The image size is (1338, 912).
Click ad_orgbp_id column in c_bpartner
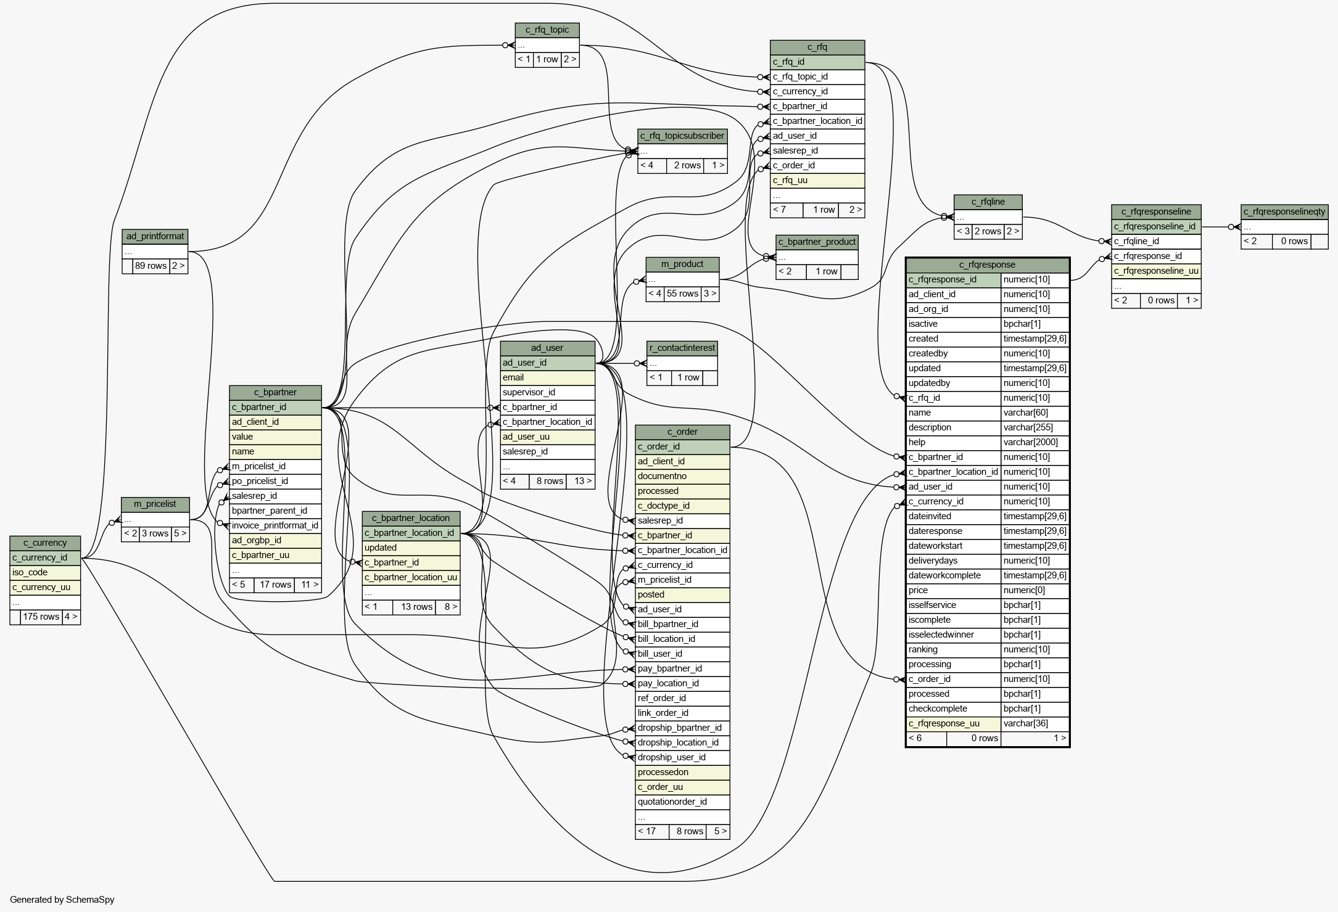[275, 541]
